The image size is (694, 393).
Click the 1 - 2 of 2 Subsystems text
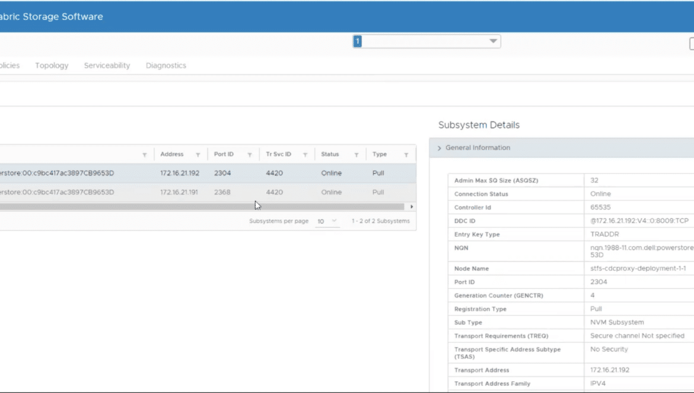tap(381, 221)
